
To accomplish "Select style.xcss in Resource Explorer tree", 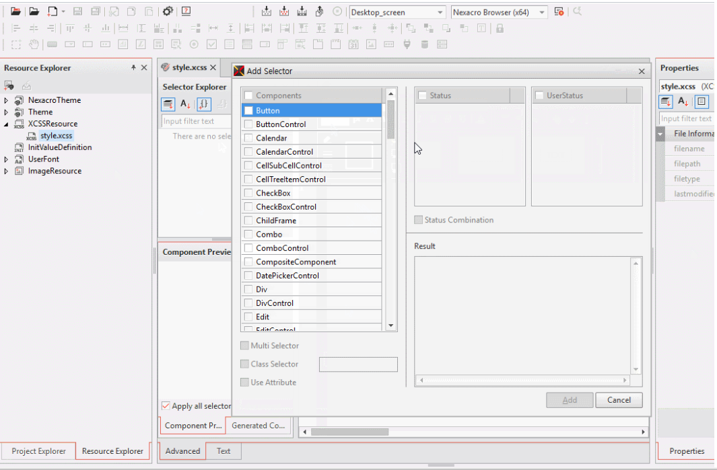I will tap(57, 136).
